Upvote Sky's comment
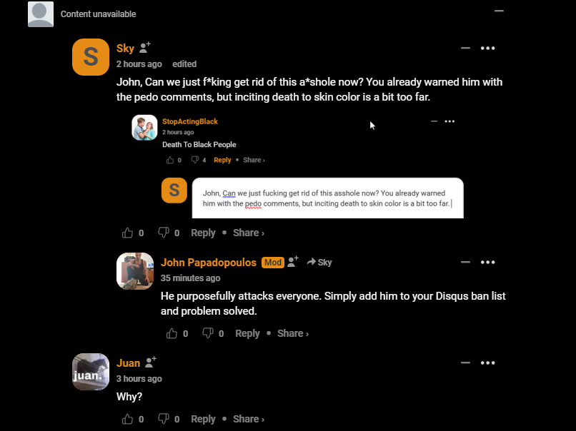 128,233
